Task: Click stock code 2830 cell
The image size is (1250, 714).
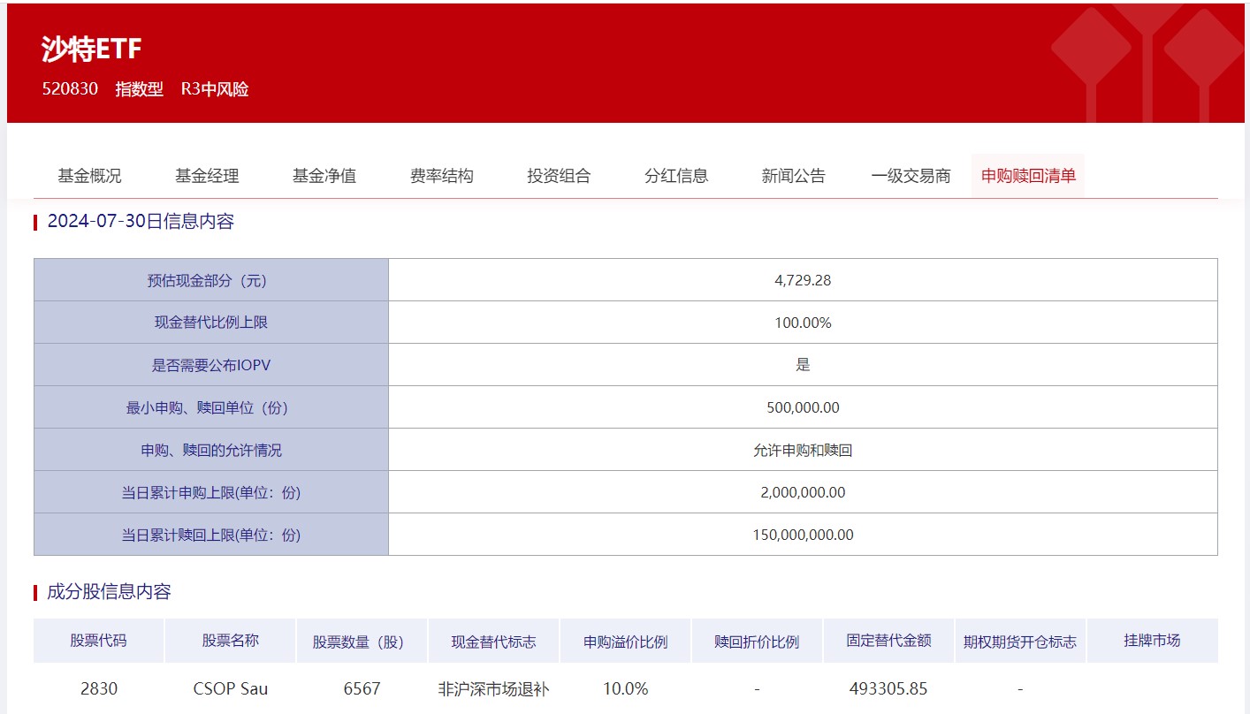Action: point(98,688)
